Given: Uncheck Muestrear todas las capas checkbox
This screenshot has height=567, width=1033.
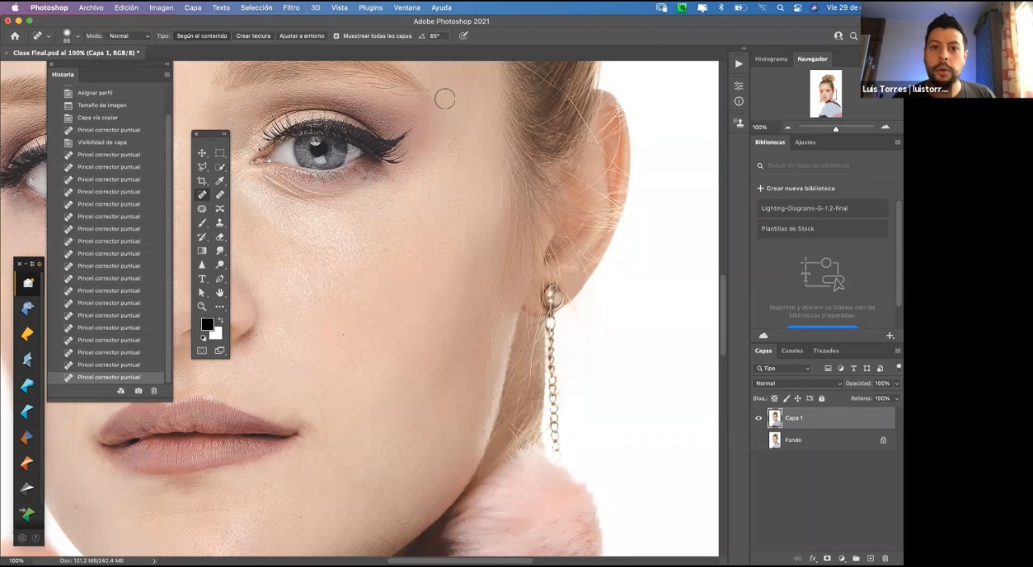Looking at the screenshot, I should click(x=337, y=36).
